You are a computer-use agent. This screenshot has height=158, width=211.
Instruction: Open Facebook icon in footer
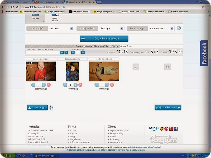click(x=175, y=129)
